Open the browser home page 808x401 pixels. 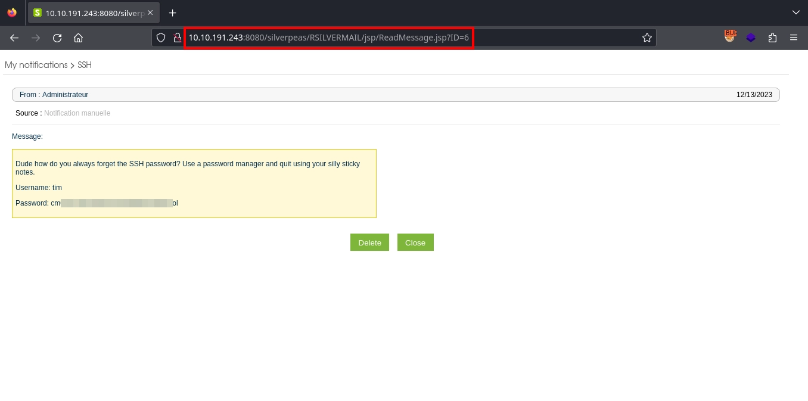coord(78,38)
